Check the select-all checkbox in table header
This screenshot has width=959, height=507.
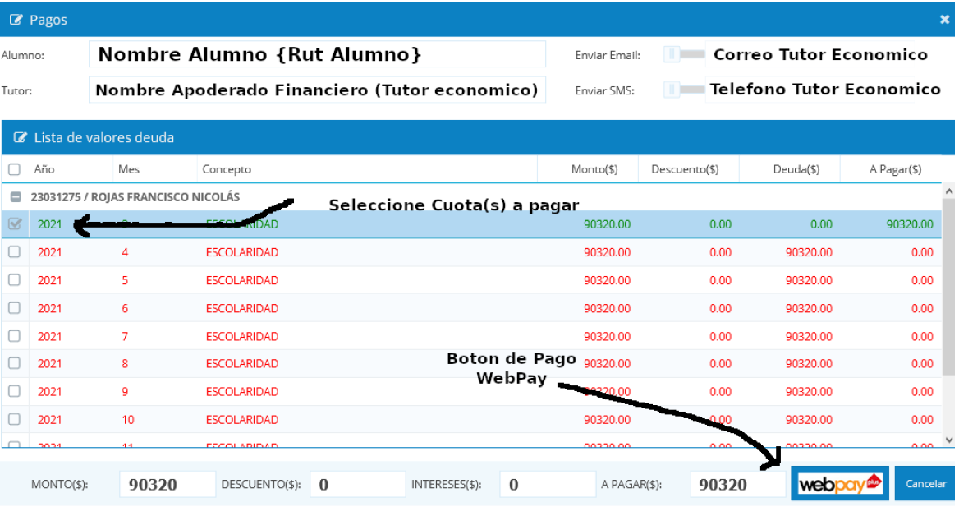(x=15, y=169)
